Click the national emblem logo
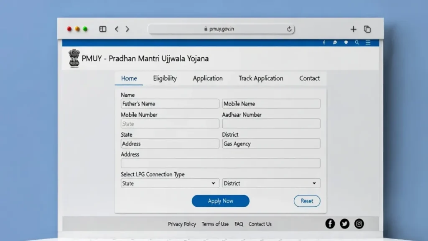This screenshot has width=428, height=241. click(x=74, y=58)
